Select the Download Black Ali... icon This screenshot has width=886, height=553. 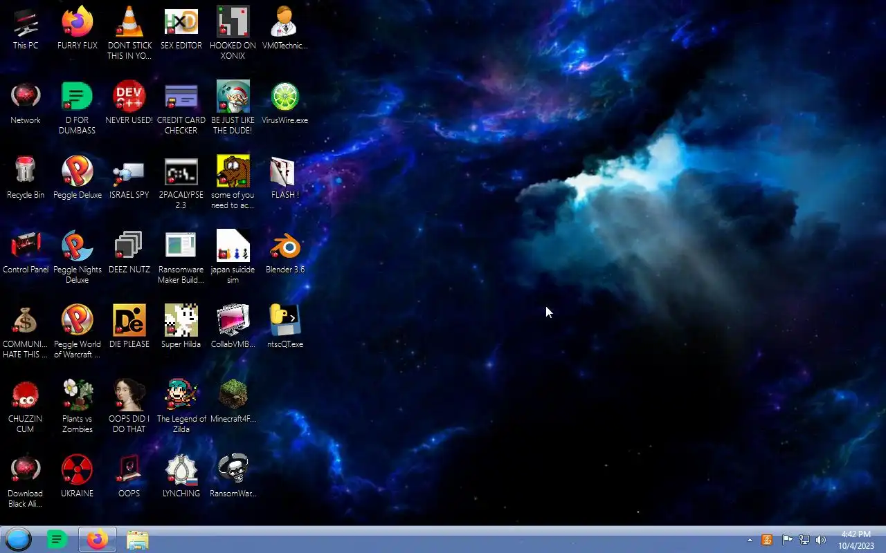(x=26, y=482)
